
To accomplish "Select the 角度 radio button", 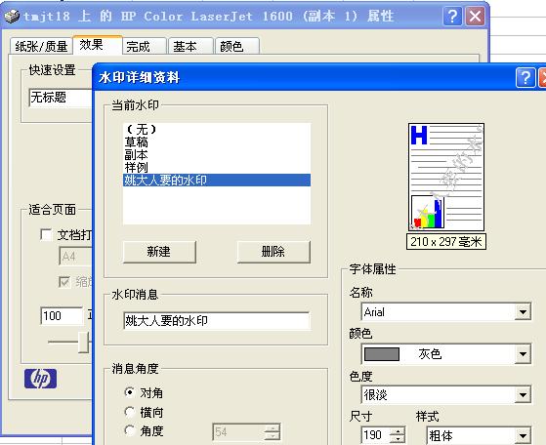I will (x=130, y=430).
